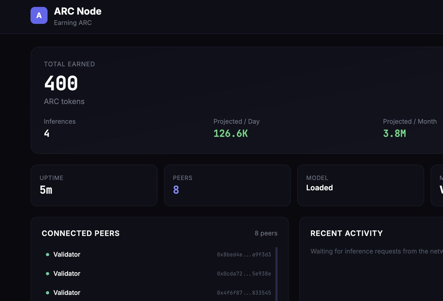Viewport: 443px width, 301px height.
Task: Click the Projected / Day label
Action: [236, 121]
